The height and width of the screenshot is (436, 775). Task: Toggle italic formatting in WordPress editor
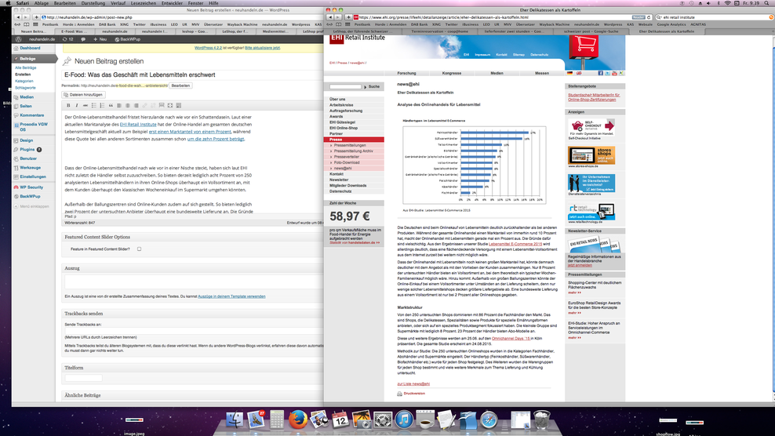[x=77, y=105]
